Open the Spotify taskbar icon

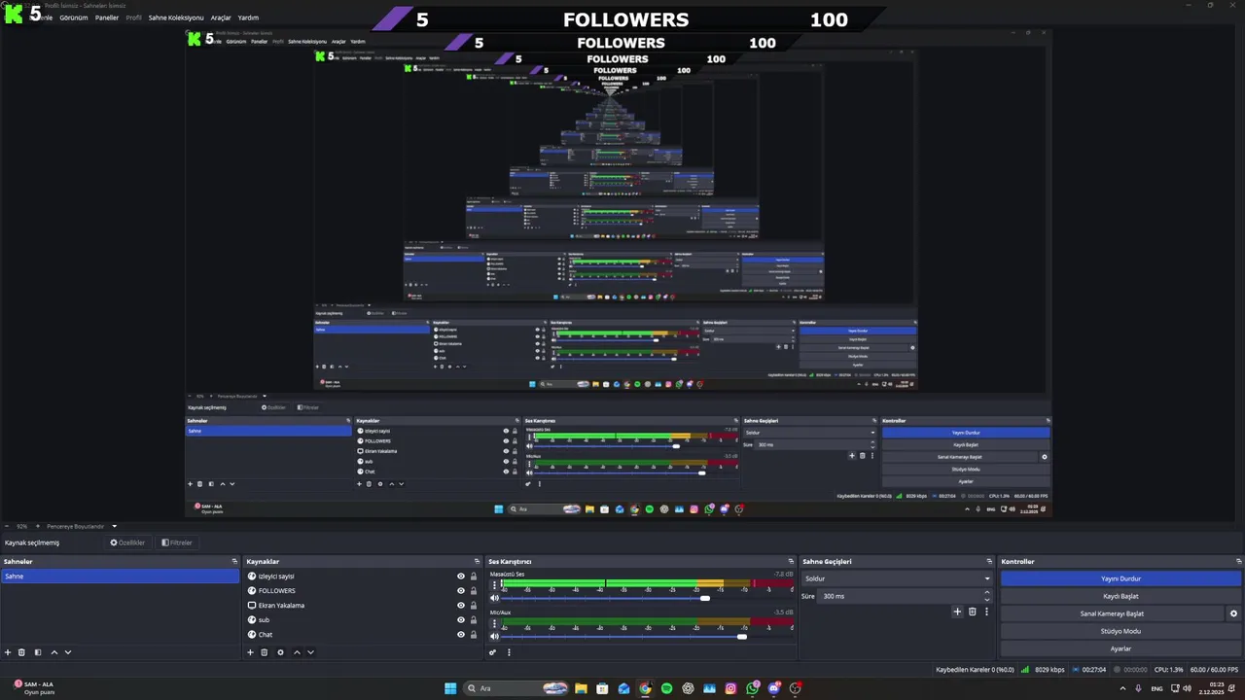(x=666, y=688)
